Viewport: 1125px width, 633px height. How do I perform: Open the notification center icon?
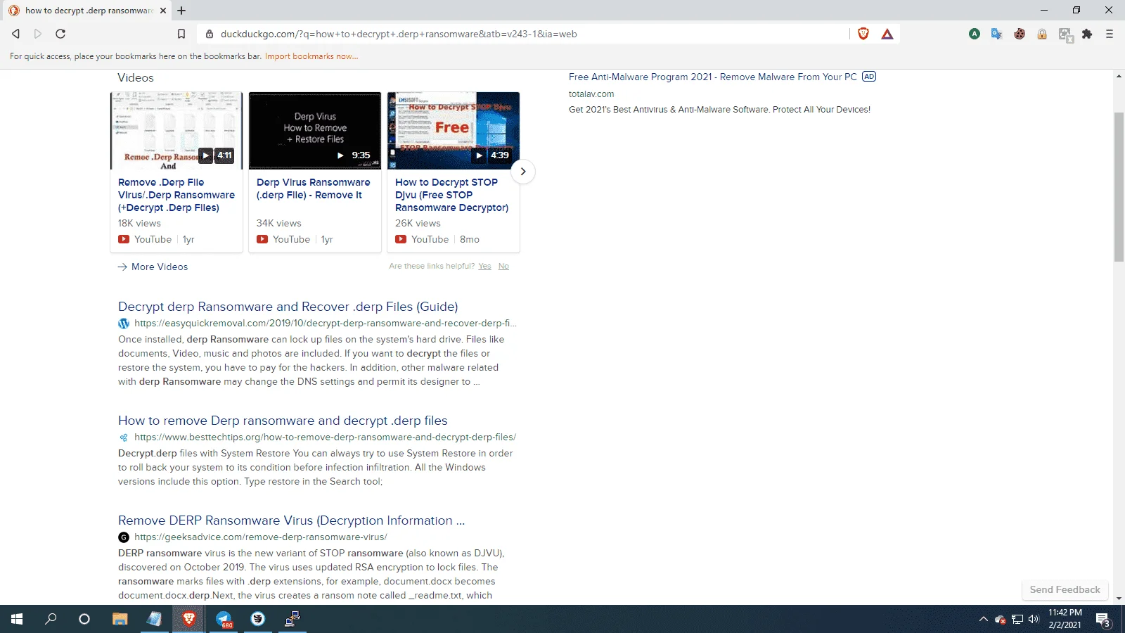pos(1103,620)
